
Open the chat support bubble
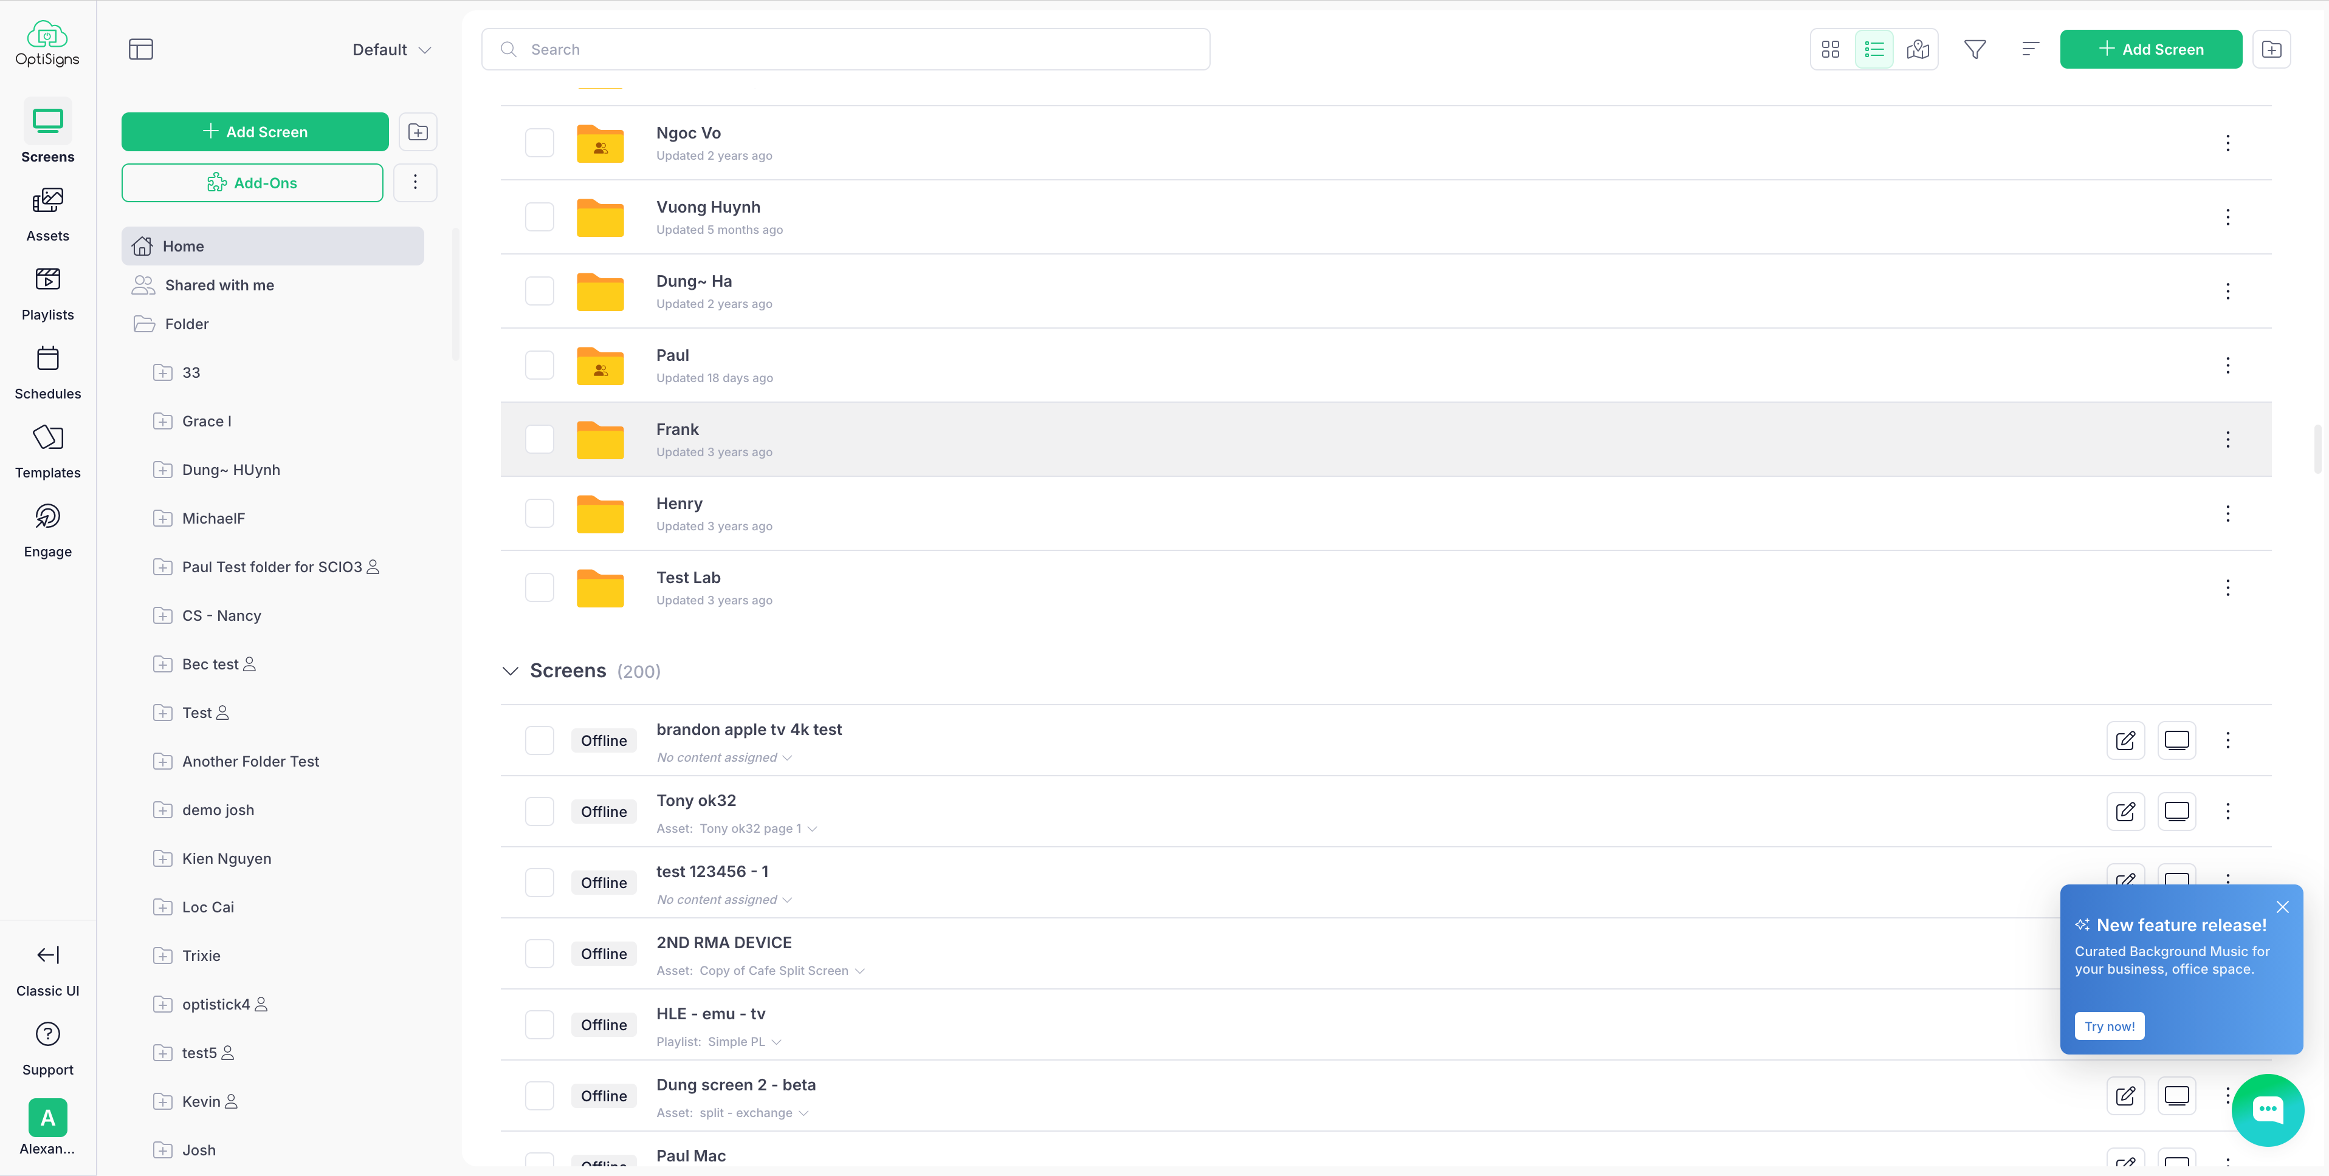tap(2268, 1110)
